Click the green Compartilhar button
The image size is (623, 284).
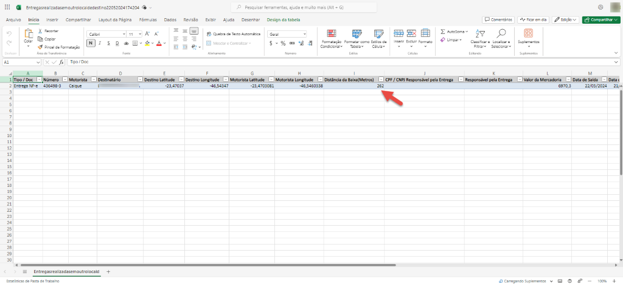(x=600, y=20)
